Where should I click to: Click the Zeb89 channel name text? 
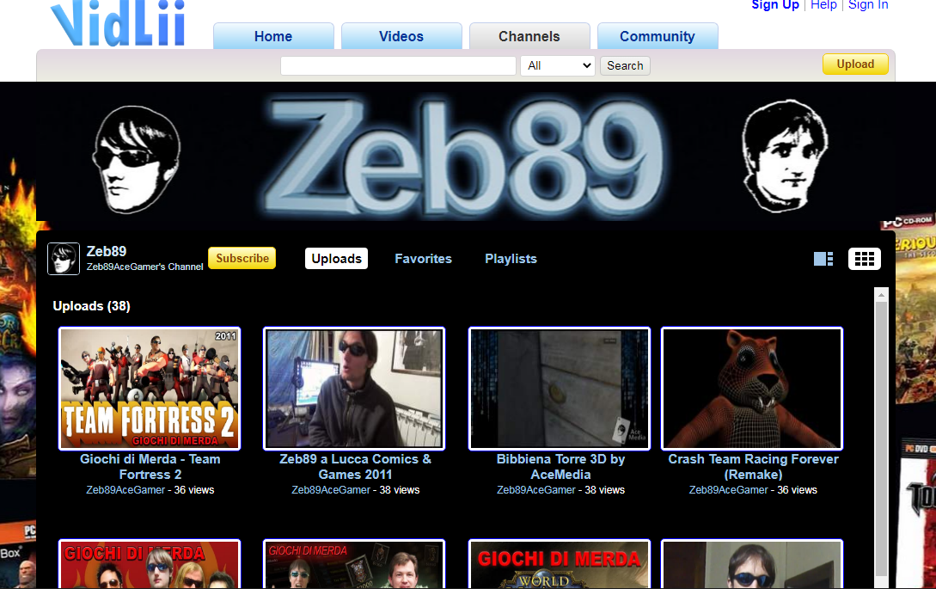pos(107,251)
